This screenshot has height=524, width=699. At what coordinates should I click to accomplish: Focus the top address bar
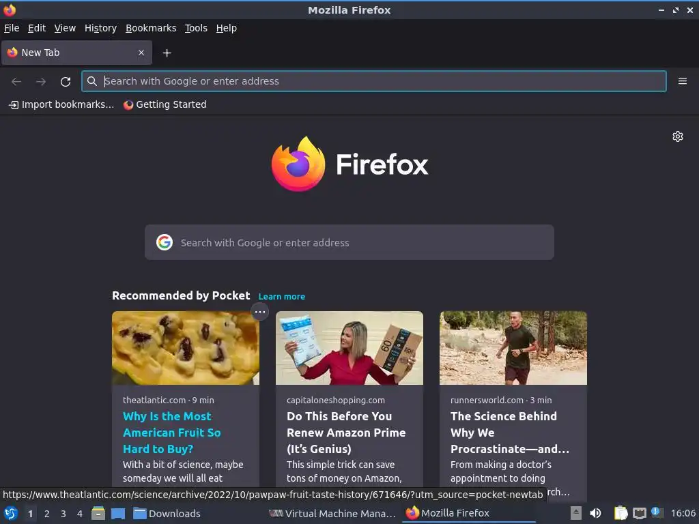tap(373, 81)
